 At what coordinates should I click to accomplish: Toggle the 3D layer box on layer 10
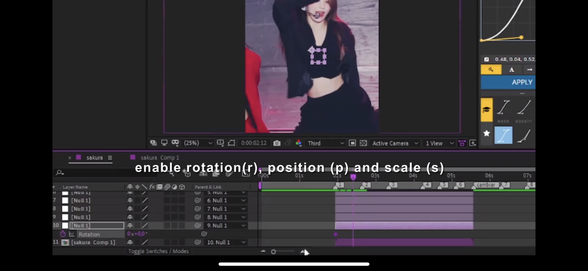click(182, 226)
